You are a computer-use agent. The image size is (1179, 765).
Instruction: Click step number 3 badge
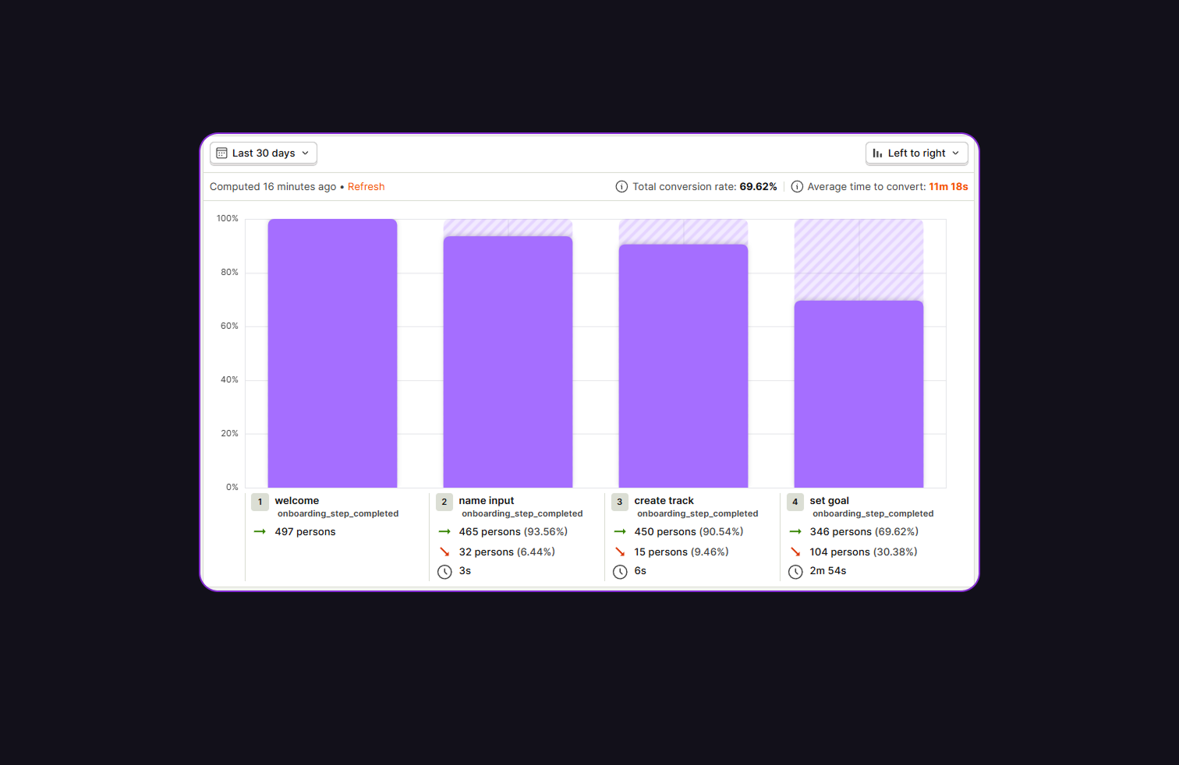pyautogui.click(x=620, y=502)
